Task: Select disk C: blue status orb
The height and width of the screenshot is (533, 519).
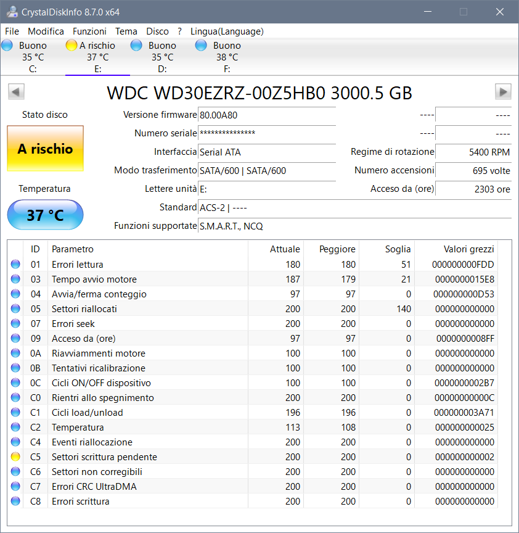Action: (7, 45)
